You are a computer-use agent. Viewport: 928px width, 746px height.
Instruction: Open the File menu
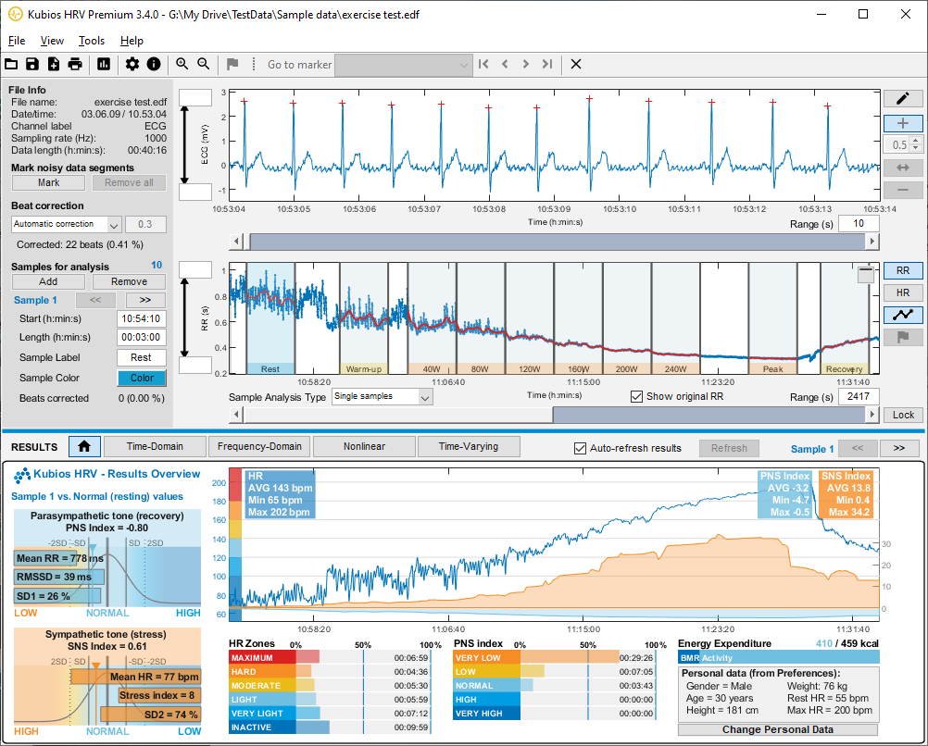click(17, 40)
